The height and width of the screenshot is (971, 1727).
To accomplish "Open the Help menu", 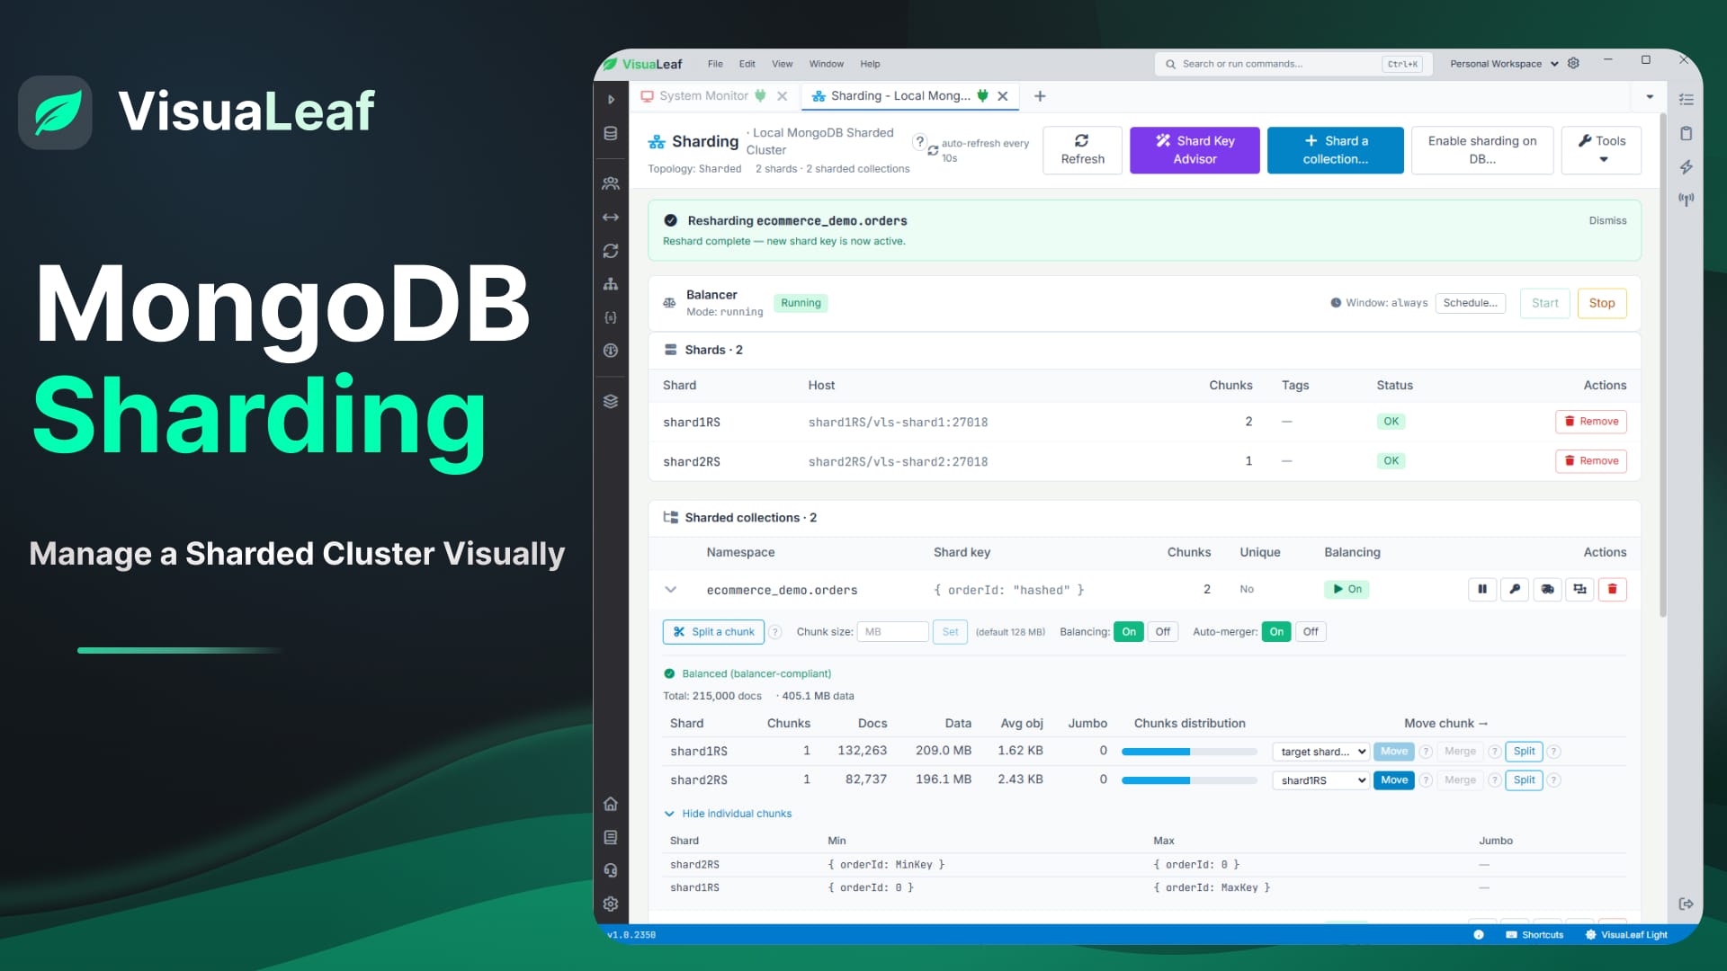I will 870,64.
